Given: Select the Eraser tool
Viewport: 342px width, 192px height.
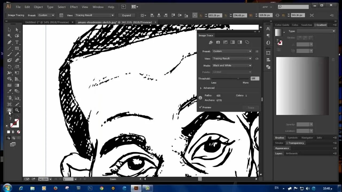Looking at the screenshot, I should coord(17,61).
